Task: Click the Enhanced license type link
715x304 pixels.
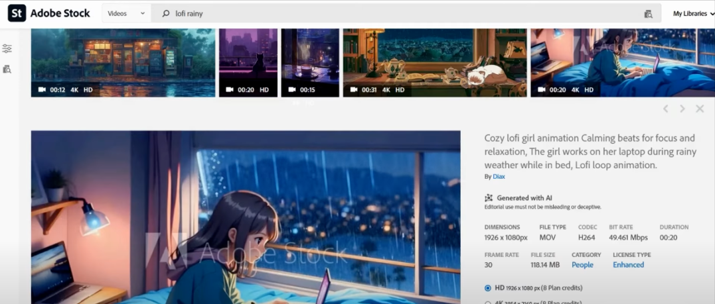Action: click(628, 265)
